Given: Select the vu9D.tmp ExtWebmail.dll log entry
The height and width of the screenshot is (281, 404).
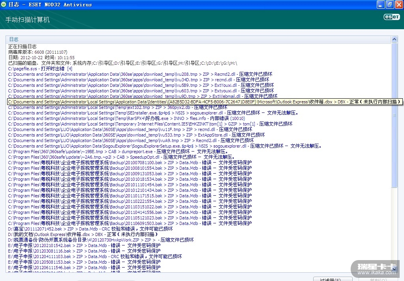Looking at the screenshot, I should pyautogui.click(x=143, y=96).
